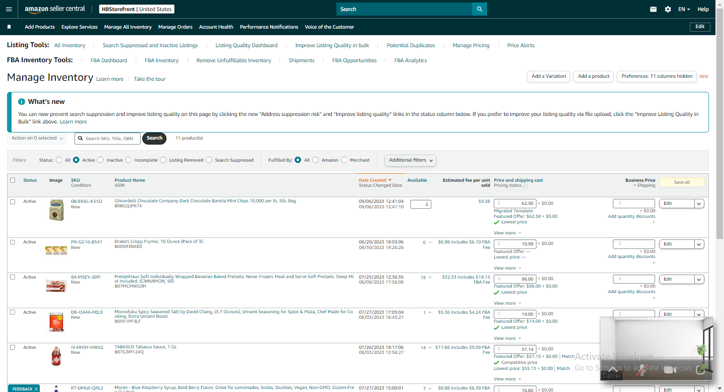Expand View more for TABASCO pricing
Viewport: 724px width, 392px height.
[507, 379]
